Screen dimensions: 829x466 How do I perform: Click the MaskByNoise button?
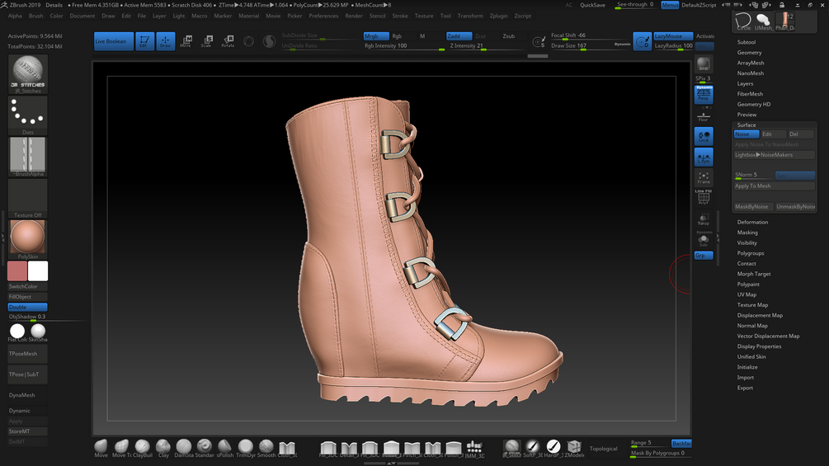(x=751, y=206)
